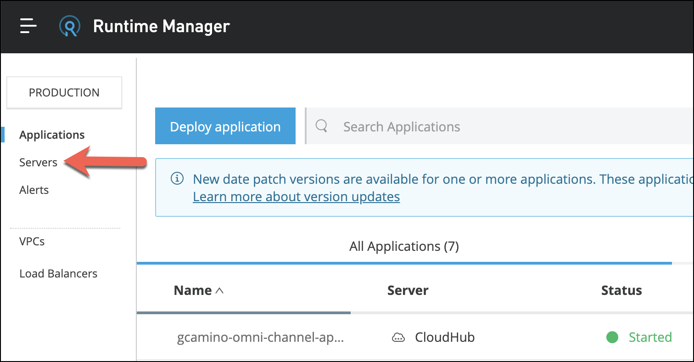The width and height of the screenshot is (694, 362).
Task: Select the All Applications (7) tab
Action: point(404,247)
